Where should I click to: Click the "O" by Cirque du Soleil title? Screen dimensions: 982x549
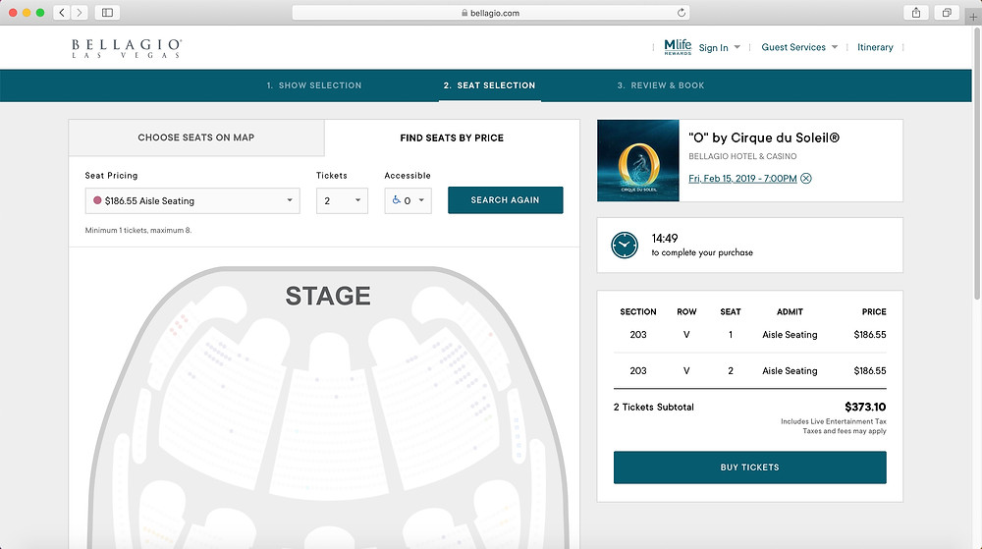[764, 137]
